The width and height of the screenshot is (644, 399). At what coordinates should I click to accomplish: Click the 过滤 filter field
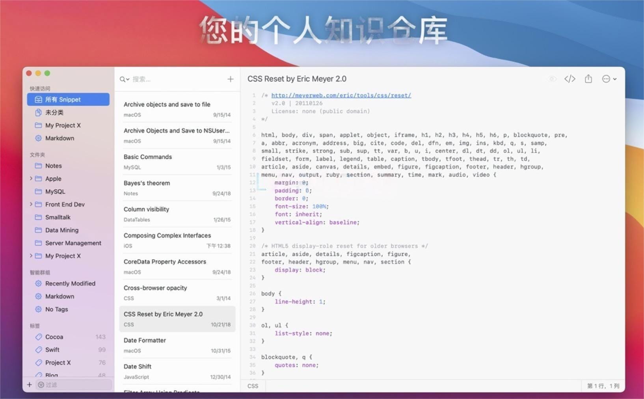(x=75, y=384)
